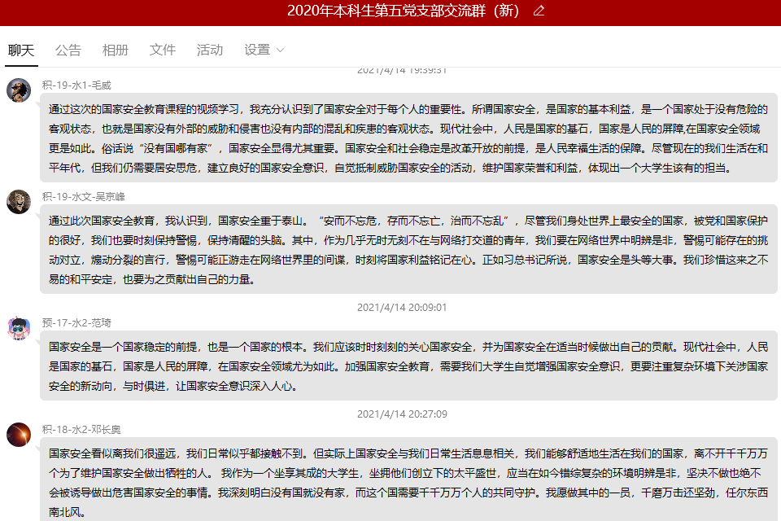This screenshot has width=781, height=521.
Task: Select 毛威's message beginning 通过这次的国家安全教育课程
Action: [x=408, y=138]
